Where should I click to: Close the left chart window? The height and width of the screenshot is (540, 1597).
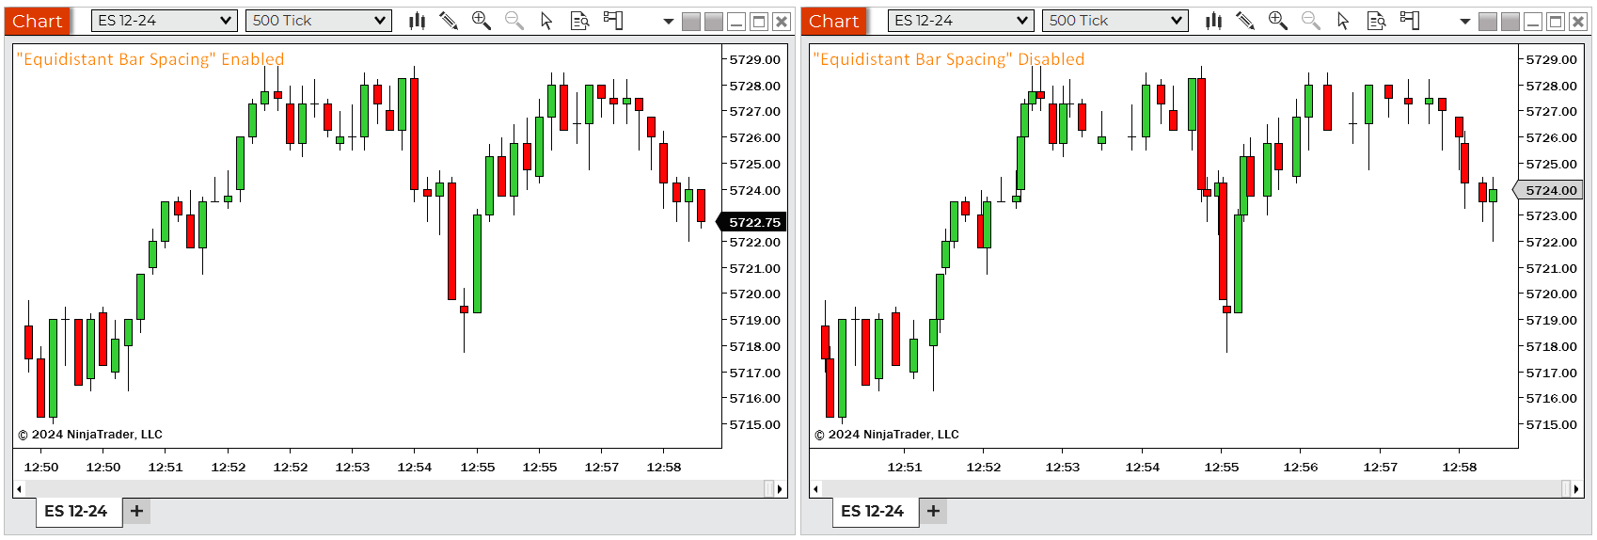tap(782, 22)
